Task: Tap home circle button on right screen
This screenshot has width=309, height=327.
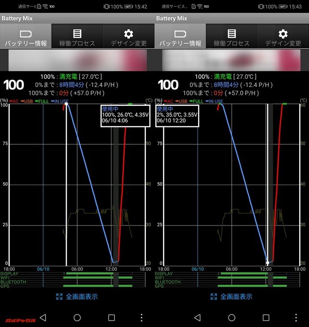Action: coord(232,317)
